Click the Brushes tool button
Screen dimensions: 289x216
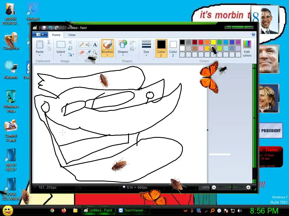click(x=107, y=48)
